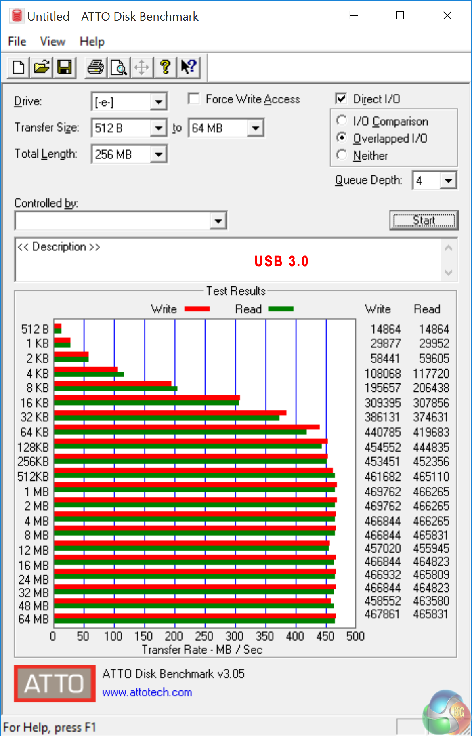Screen dimensions: 472x736
Task: Open Print Preview from the toolbar
Action: [119, 67]
